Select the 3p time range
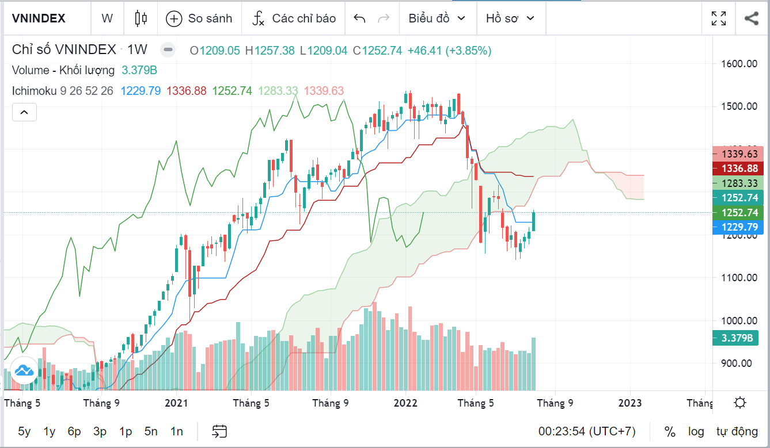Screen dimensions: 770x448 pyautogui.click(x=100, y=431)
